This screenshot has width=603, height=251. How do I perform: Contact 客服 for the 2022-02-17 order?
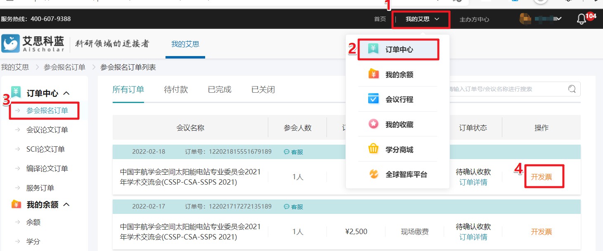293,207
